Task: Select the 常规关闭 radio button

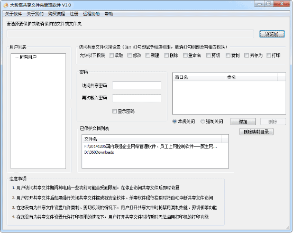Action: (175, 122)
